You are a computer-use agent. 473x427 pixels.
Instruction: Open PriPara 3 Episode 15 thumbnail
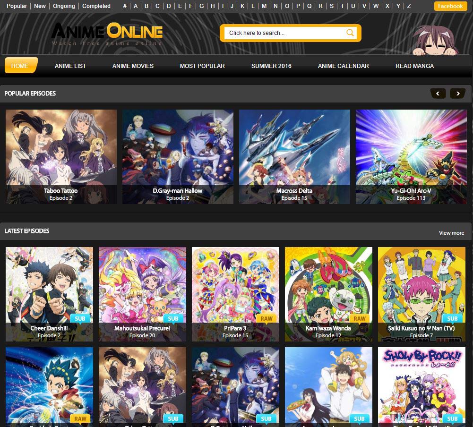235,294
